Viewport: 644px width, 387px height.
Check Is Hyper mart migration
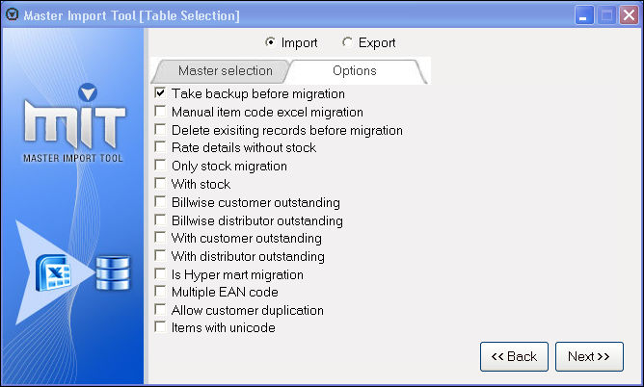[160, 274]
